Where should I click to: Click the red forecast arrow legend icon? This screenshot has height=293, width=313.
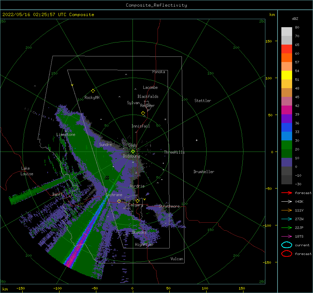[x=287, y=193]
